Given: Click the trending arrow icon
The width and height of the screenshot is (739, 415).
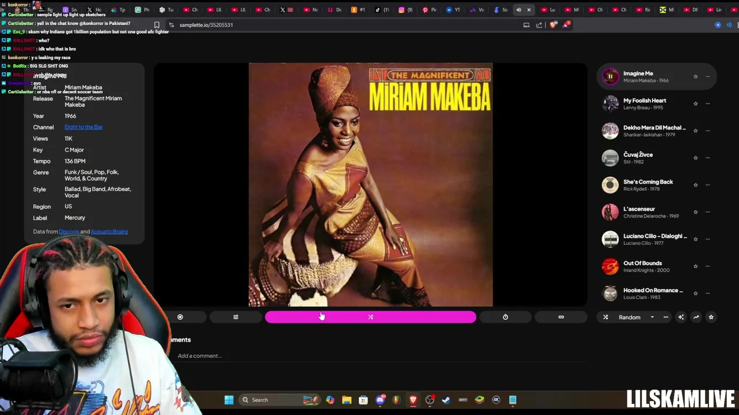Looking at the screenshot, I should (x=696, y=317).
